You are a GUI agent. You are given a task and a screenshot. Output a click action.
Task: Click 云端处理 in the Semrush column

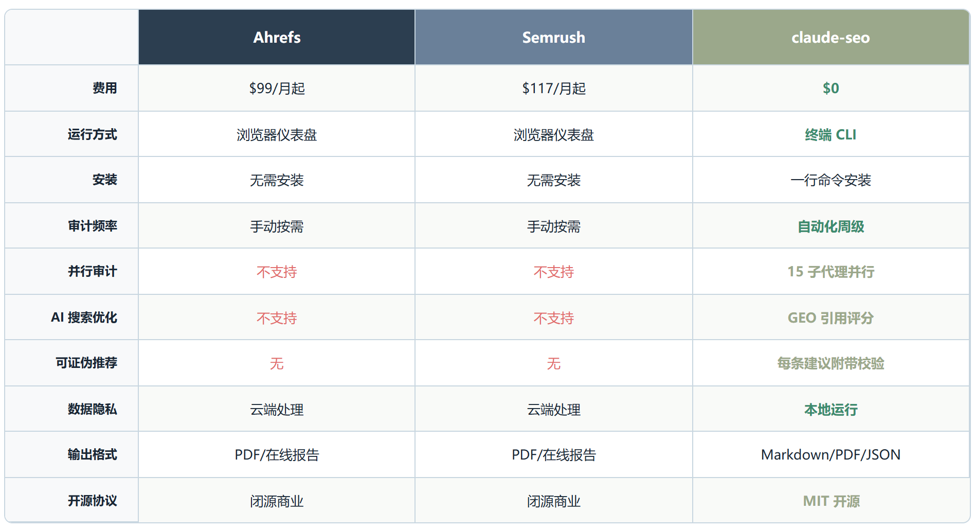click(554, 410)
